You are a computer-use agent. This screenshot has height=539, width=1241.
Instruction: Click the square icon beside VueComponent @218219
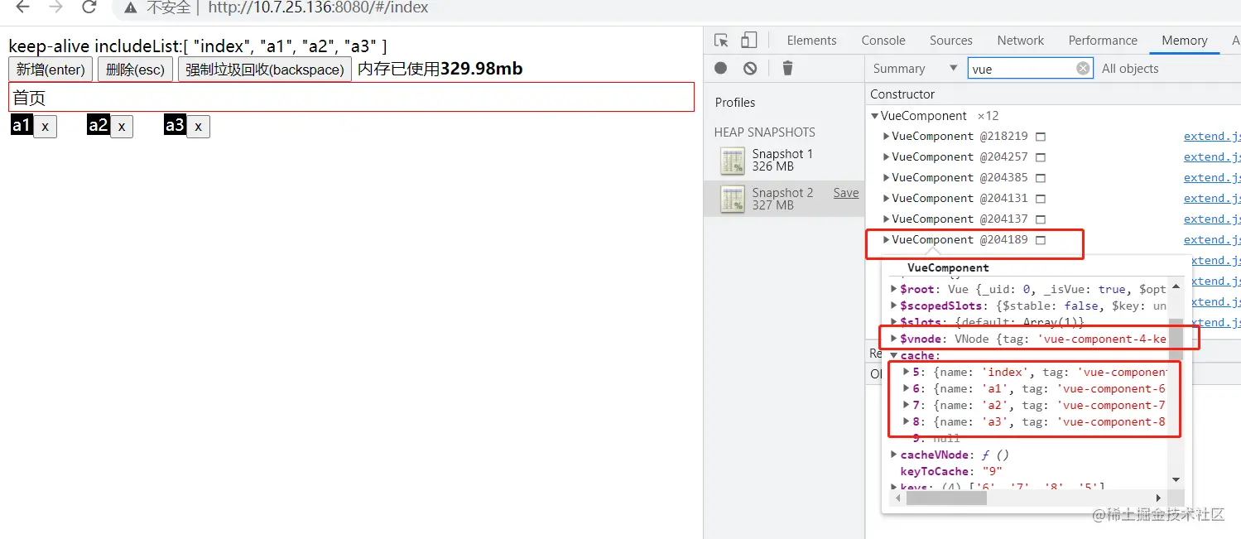coord(1041,137)
